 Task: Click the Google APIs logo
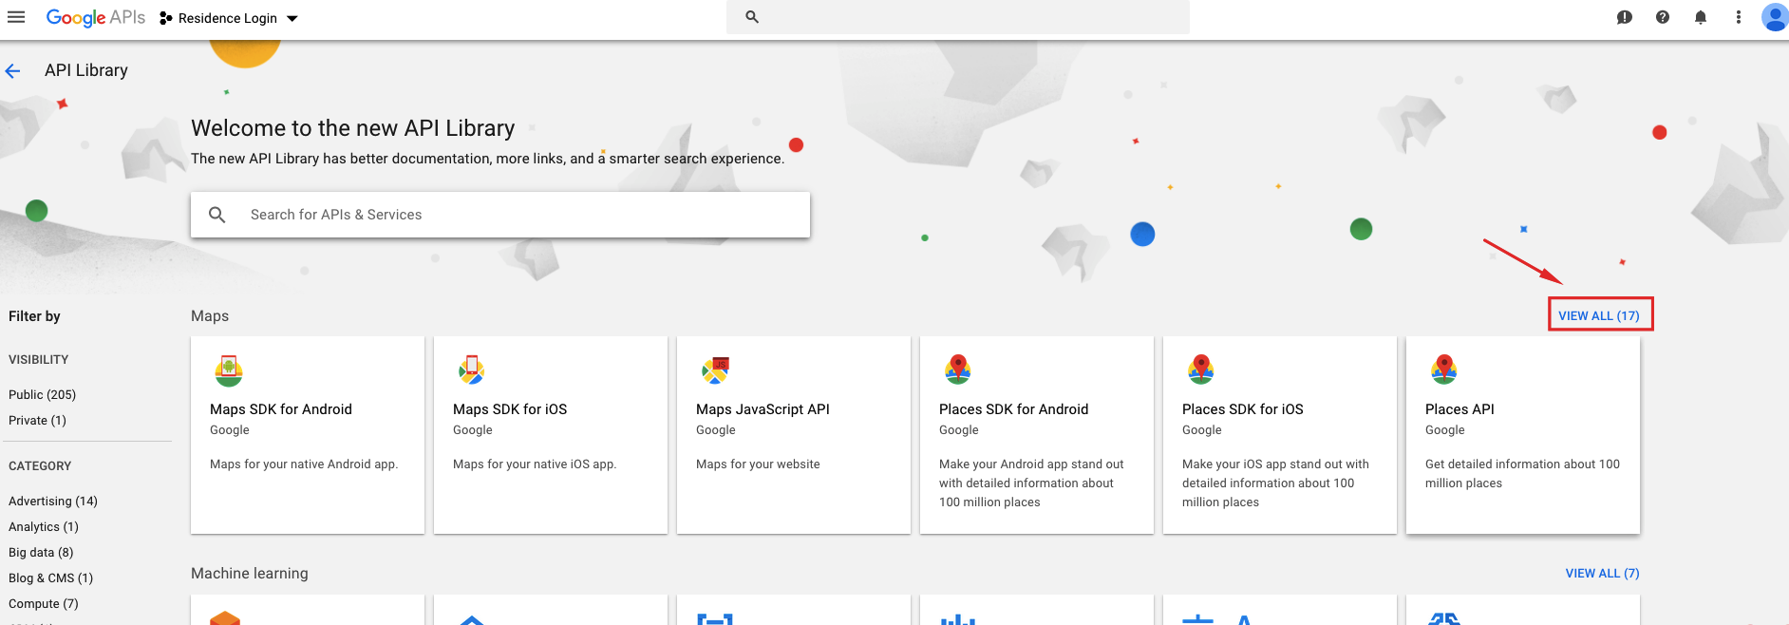95,17
